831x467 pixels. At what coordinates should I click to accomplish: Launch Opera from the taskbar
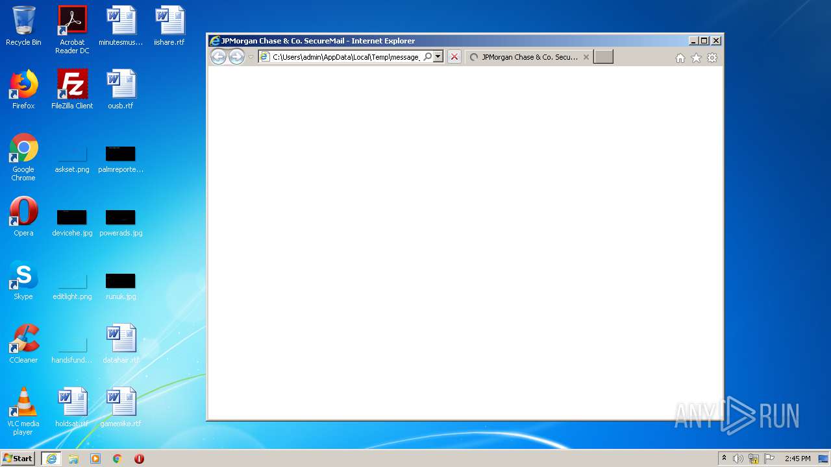[x=139, y=458]
